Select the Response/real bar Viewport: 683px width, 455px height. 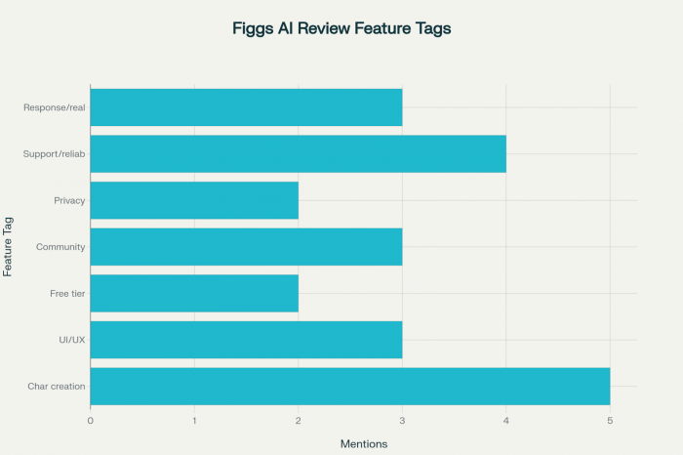pyautogui.click(x=246, y=107)
